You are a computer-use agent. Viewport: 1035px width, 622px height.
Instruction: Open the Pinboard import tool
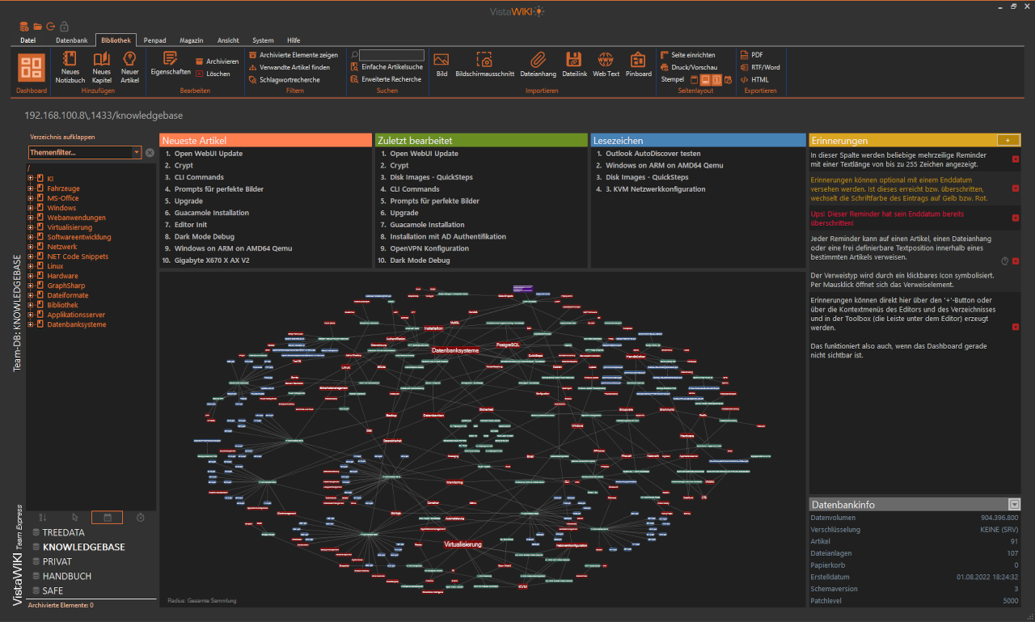(x=638, y=65)
